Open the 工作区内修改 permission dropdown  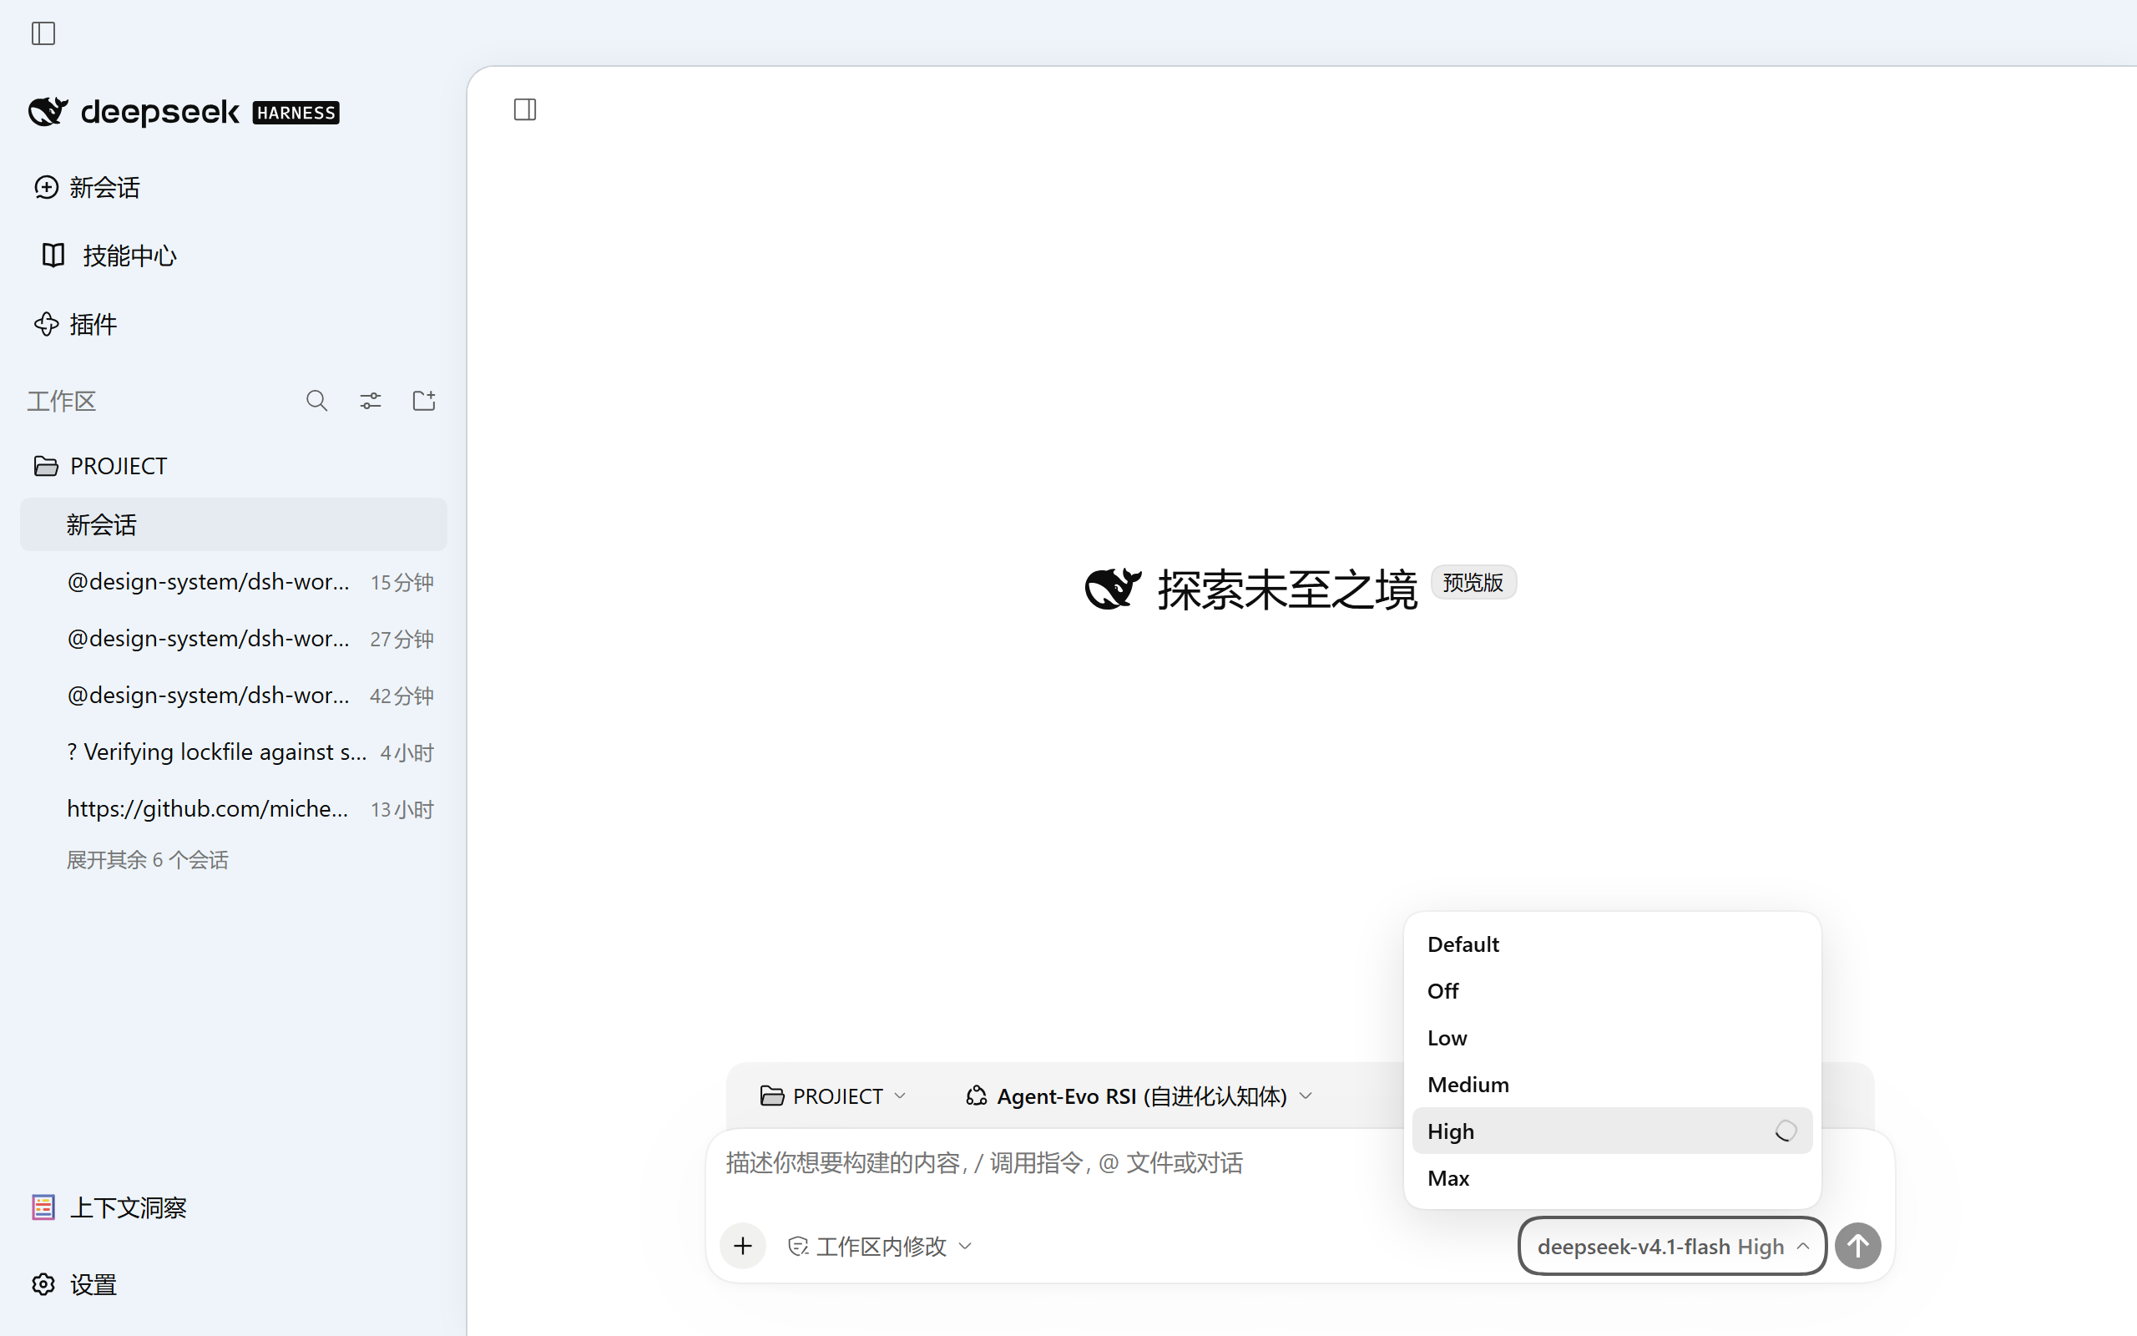point(880,1246)
